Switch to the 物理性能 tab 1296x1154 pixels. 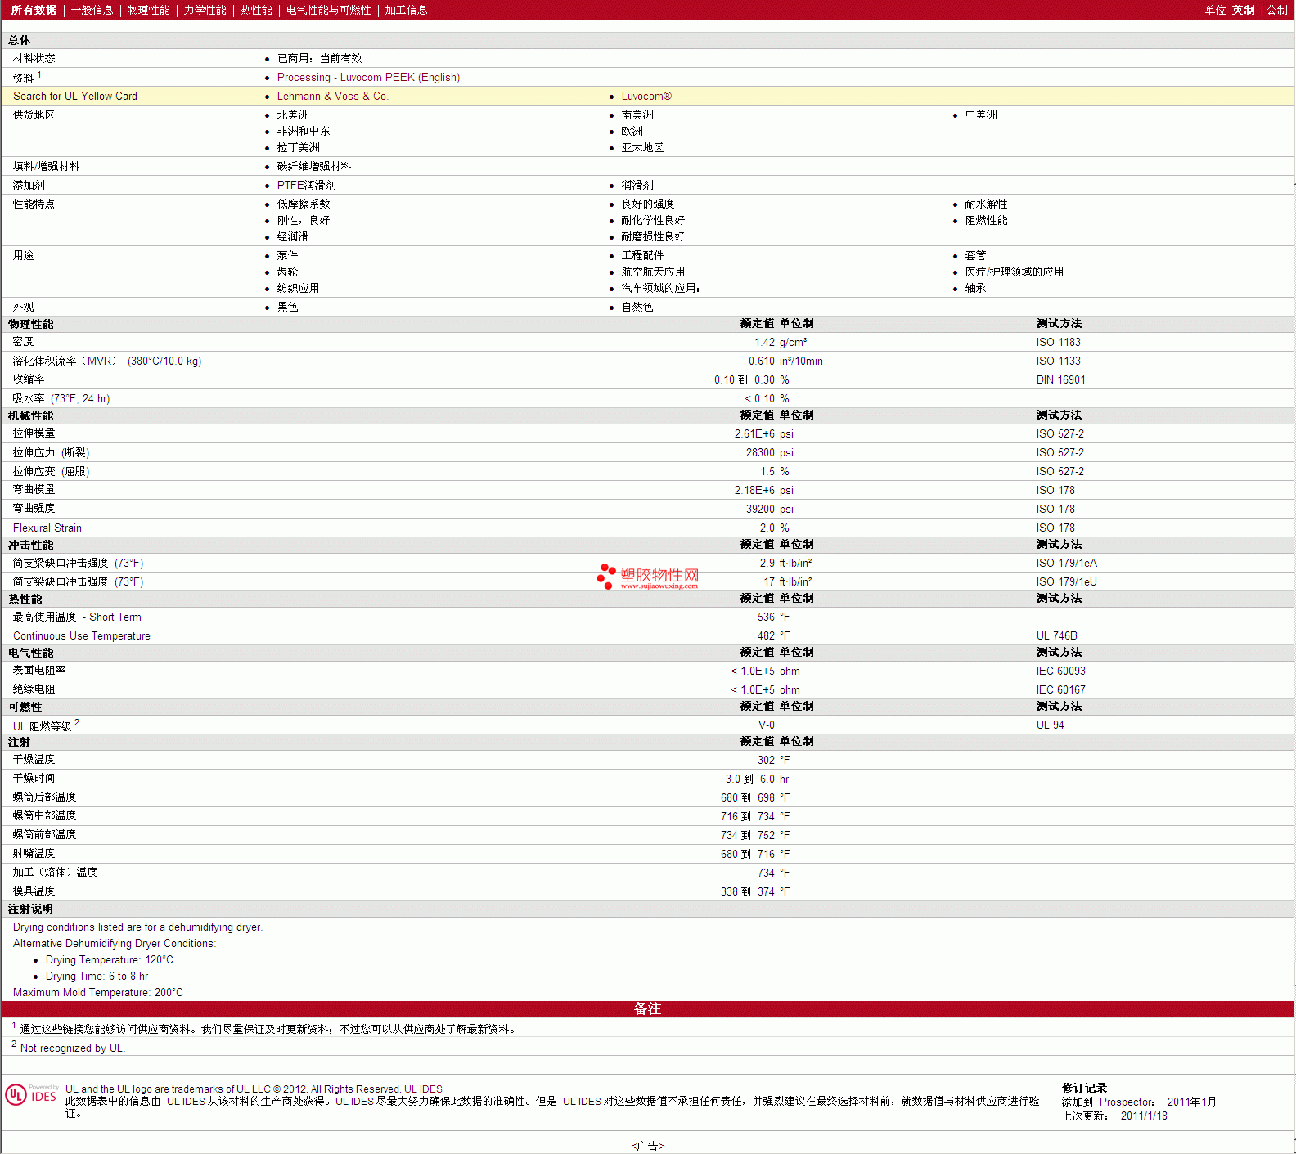148,10
